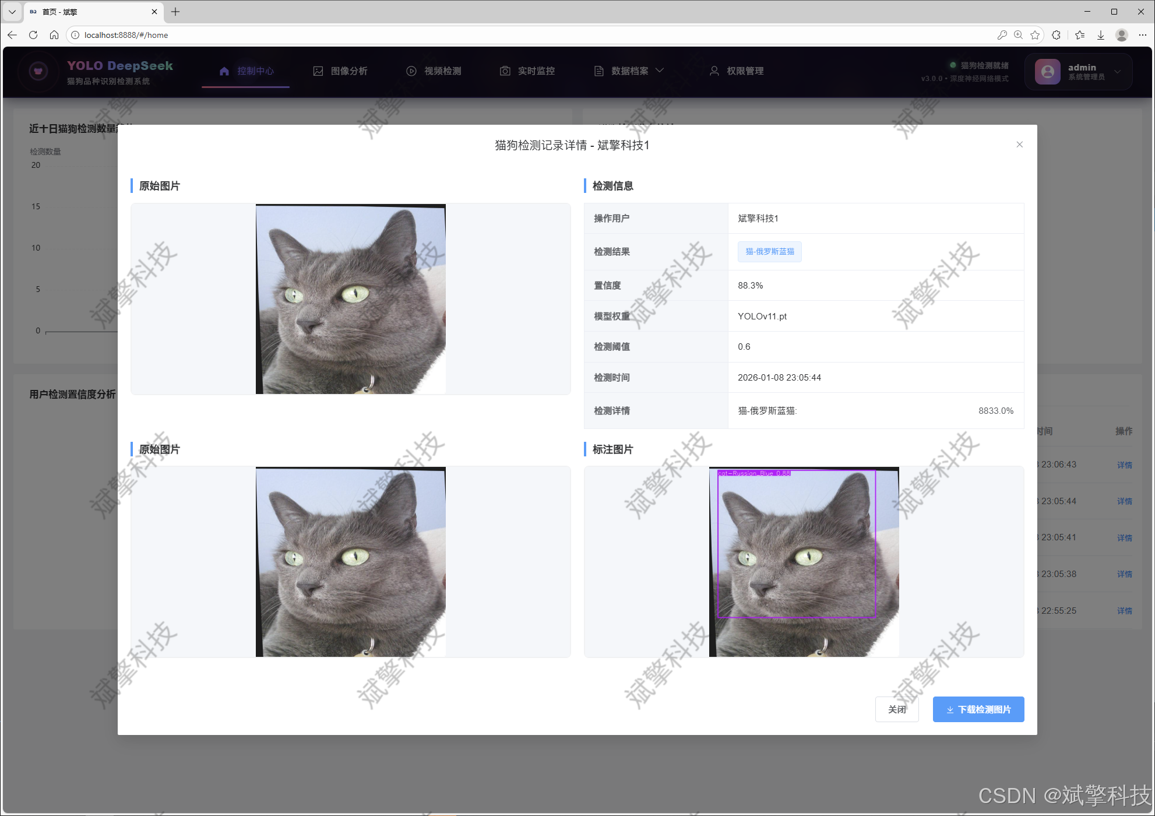Open a new browser tab
Viewport: 1155px width, 816px height.
175,12
